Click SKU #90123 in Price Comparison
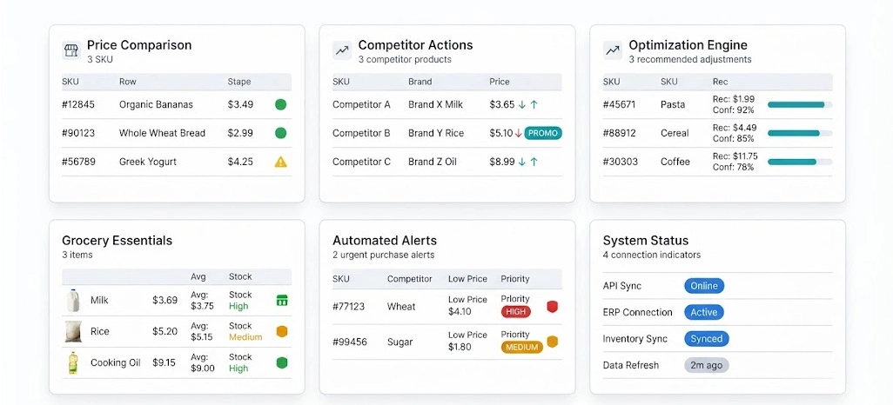 click(x=78, y=133)
